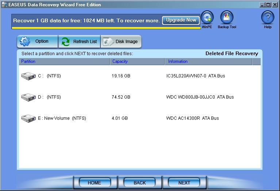Refresh the partition list
Image resolution: width=280 pixels, height=191 pixels.
[x=79, y=42]
